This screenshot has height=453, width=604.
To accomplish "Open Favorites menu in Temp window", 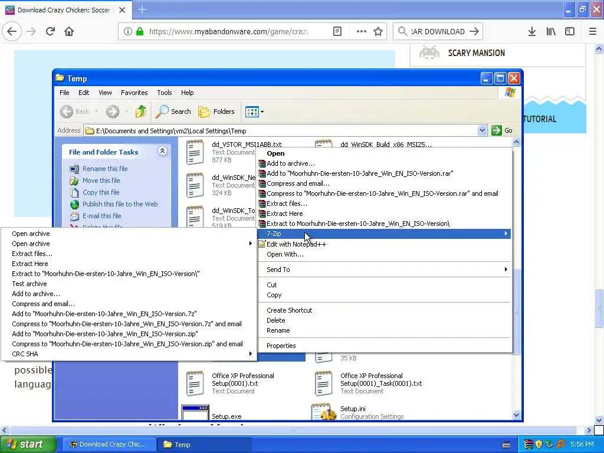I will (x=134, y=93).
